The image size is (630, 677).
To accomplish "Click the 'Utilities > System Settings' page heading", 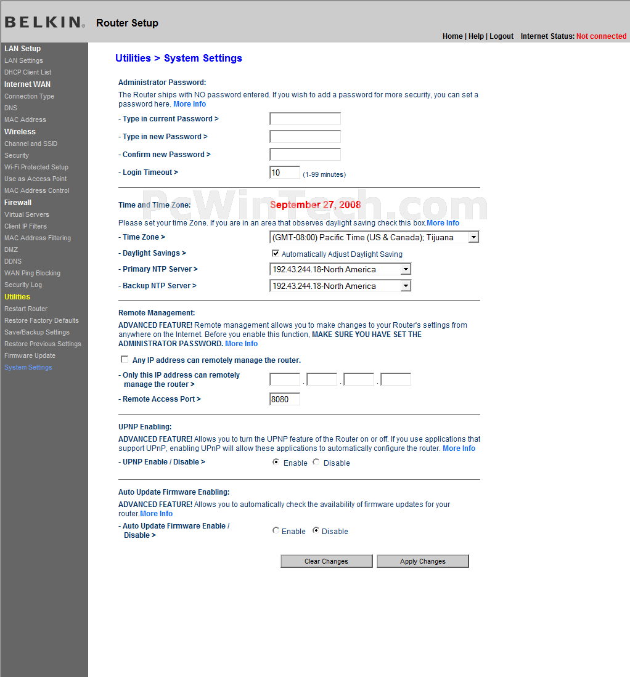I will coord(178,59).
